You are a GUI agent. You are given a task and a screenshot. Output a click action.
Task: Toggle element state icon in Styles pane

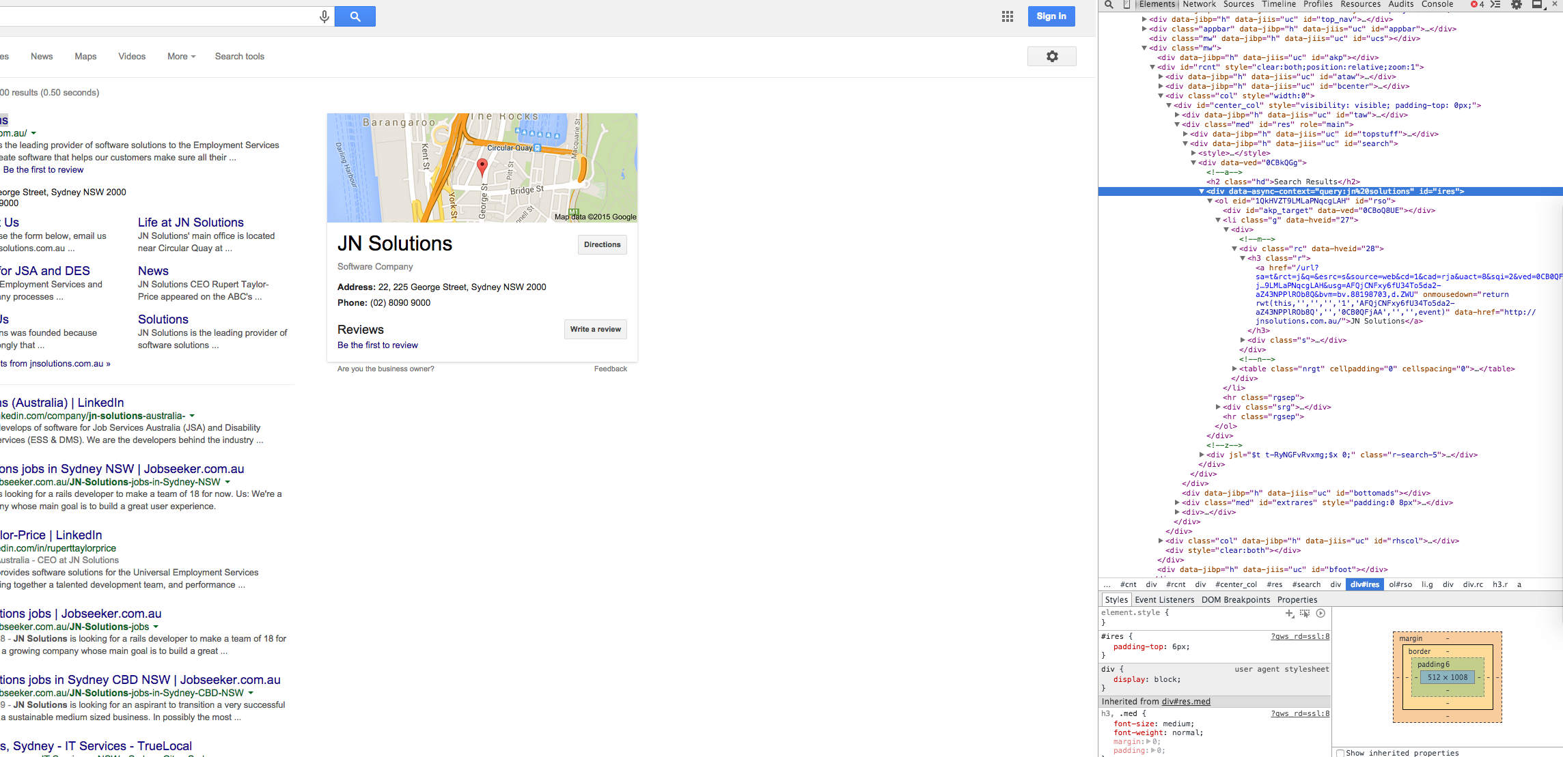1305,613
